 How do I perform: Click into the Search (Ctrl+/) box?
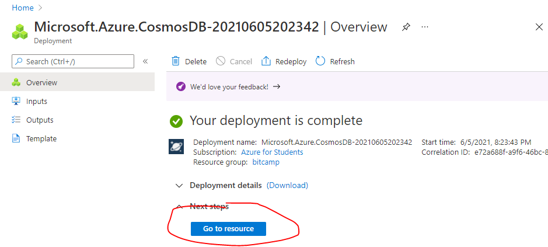tap(73, 61)
